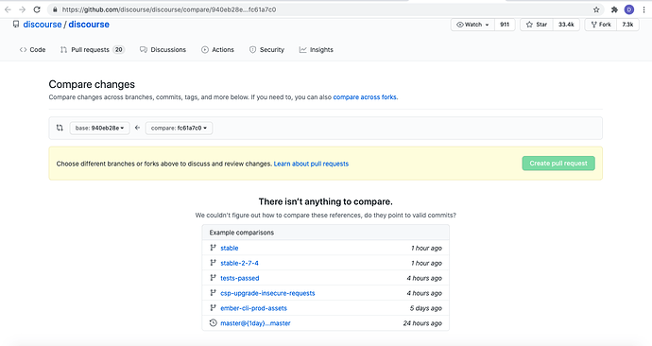Screen dimensions: 652x346
Task: Open the base: 940eb28e dropdown
Action: point(99,128)
